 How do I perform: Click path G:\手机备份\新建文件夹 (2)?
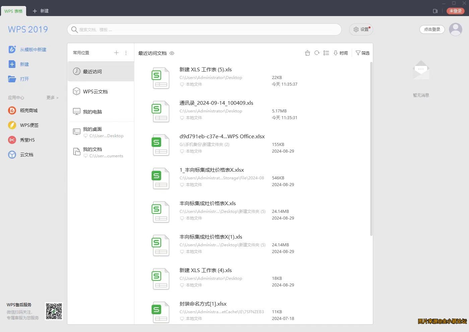coord(204,145)
